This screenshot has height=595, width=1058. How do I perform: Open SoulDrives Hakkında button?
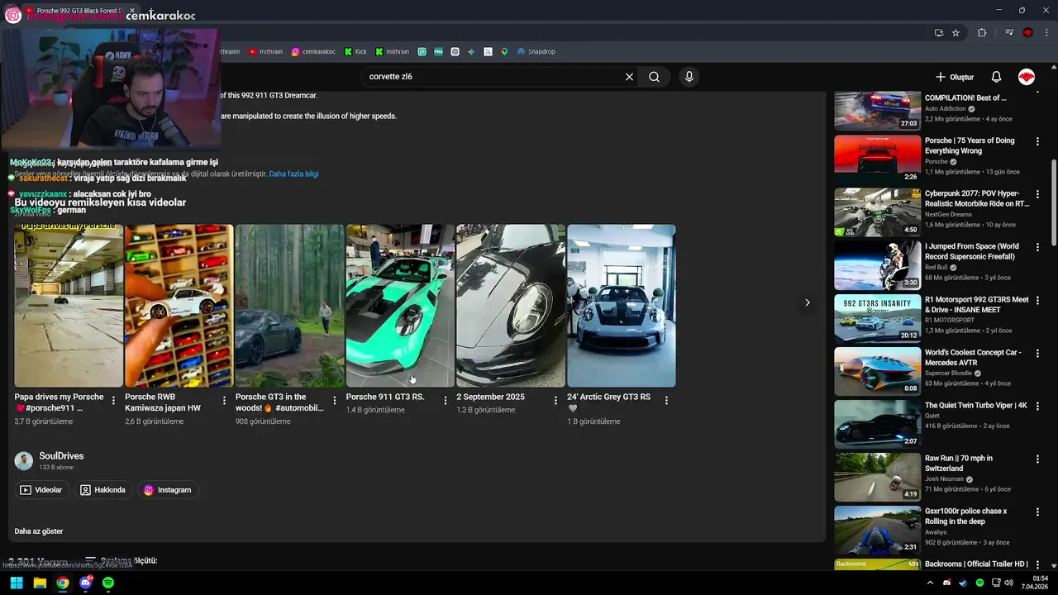click(102, 490)
